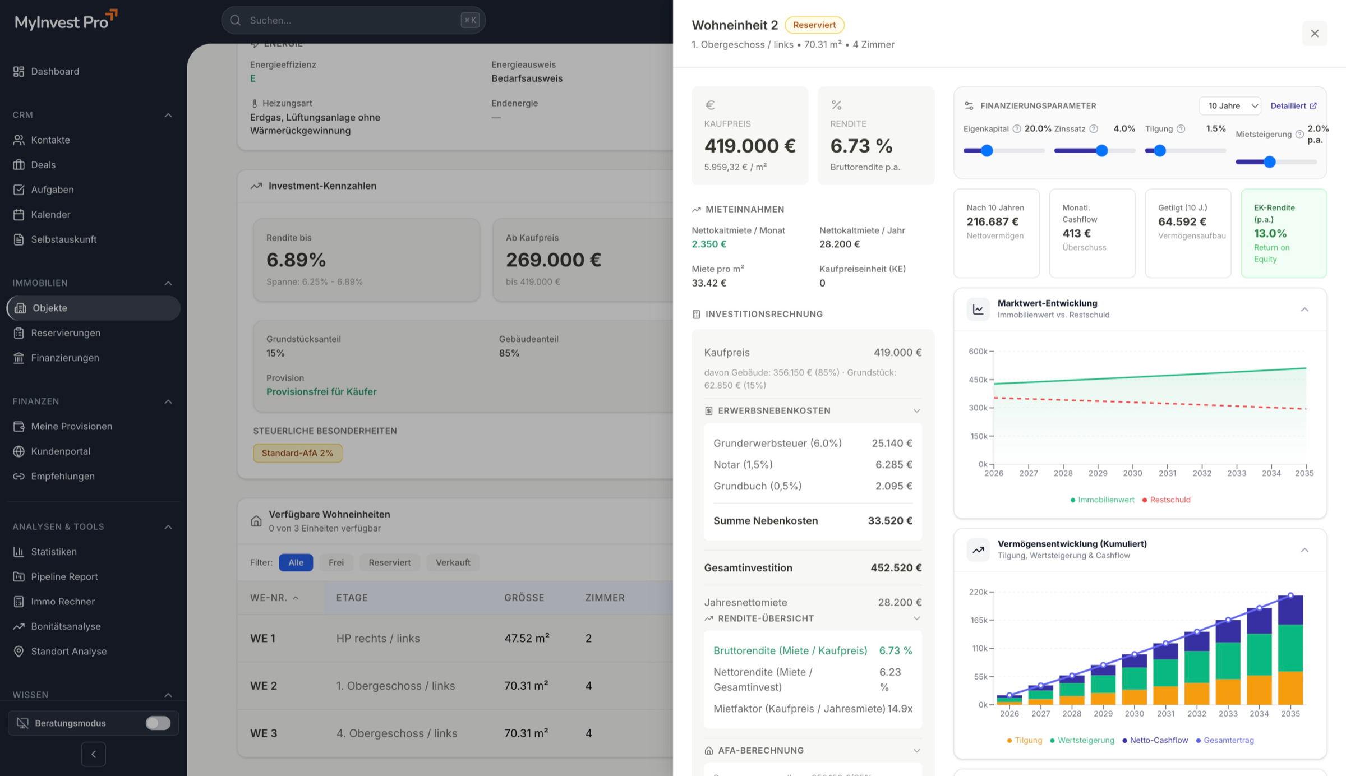Toggle the Beratungsmodus switch
This screenshot has height=776, width=1346.
pos(157,723)
